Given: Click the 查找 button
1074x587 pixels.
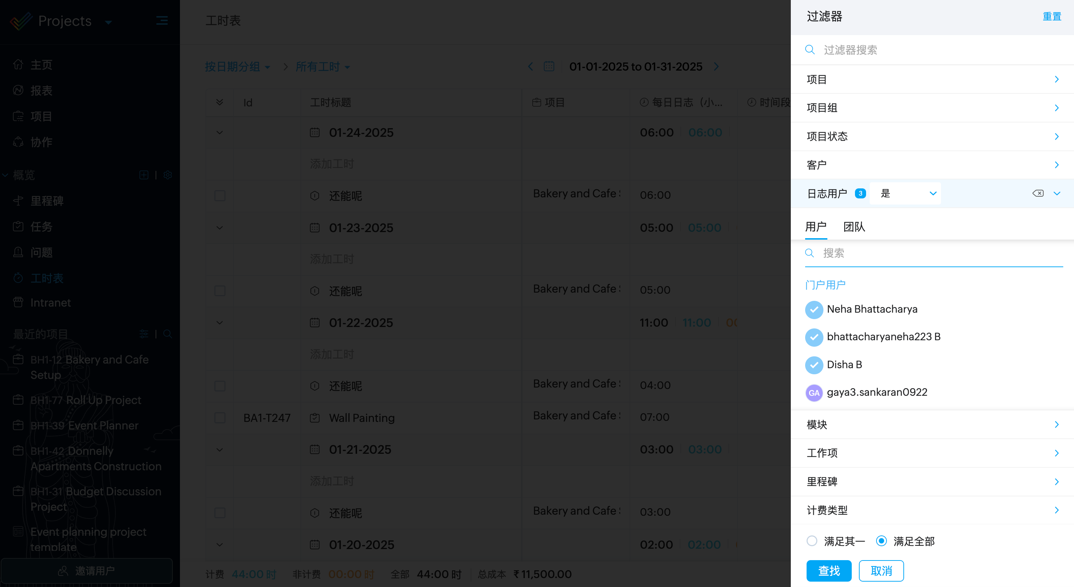Looking at the screenshot, I should pyautogui.click(x=829, y=570).
